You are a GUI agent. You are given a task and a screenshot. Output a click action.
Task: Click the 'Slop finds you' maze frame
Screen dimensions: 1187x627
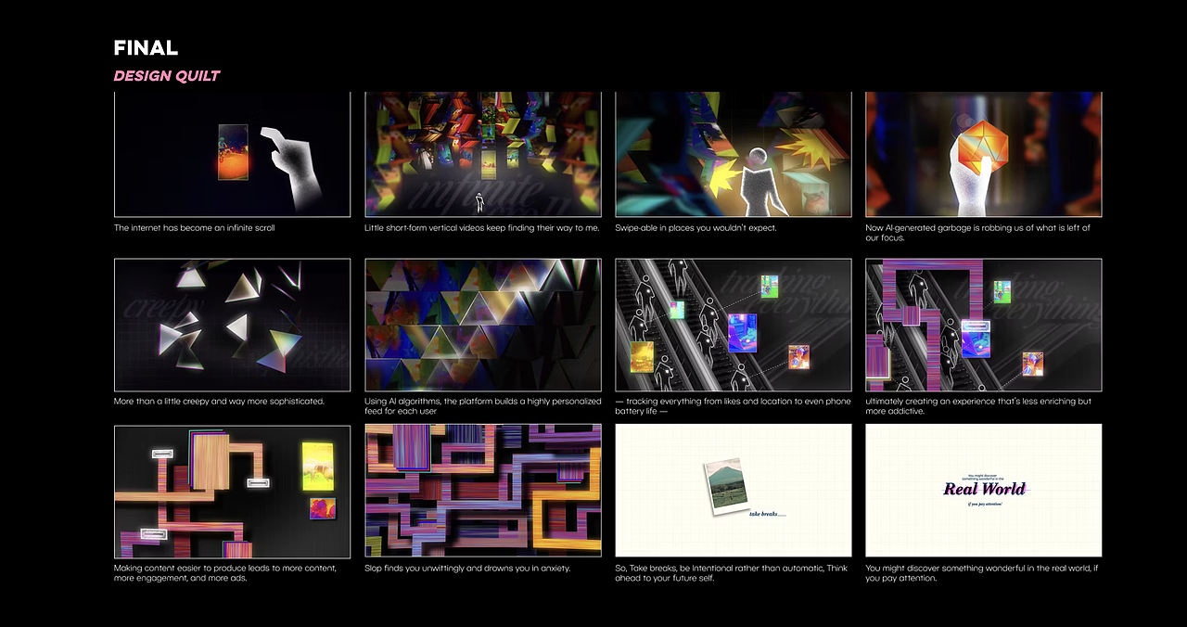(x=482, y=490)
